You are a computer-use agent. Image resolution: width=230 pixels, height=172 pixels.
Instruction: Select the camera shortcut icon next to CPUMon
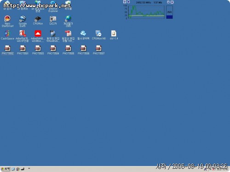point(53,21)
